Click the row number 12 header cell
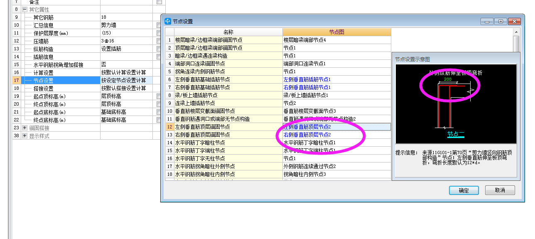 [x=169, y=127]
